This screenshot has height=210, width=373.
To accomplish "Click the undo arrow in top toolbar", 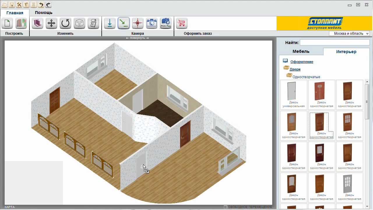I will pyautogui.click(x=41, y=4).
